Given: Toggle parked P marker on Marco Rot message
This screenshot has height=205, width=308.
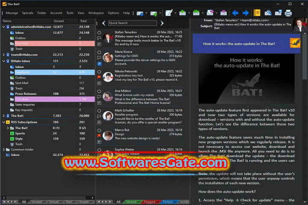Looking at the screenshot, I should (99, 142).
